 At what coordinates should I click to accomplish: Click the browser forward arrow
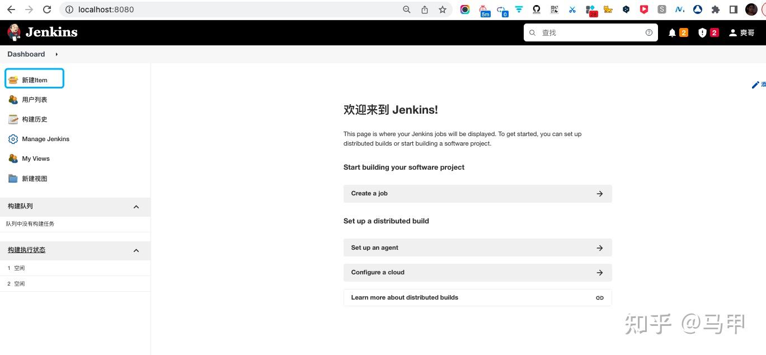tap(29, 10)
